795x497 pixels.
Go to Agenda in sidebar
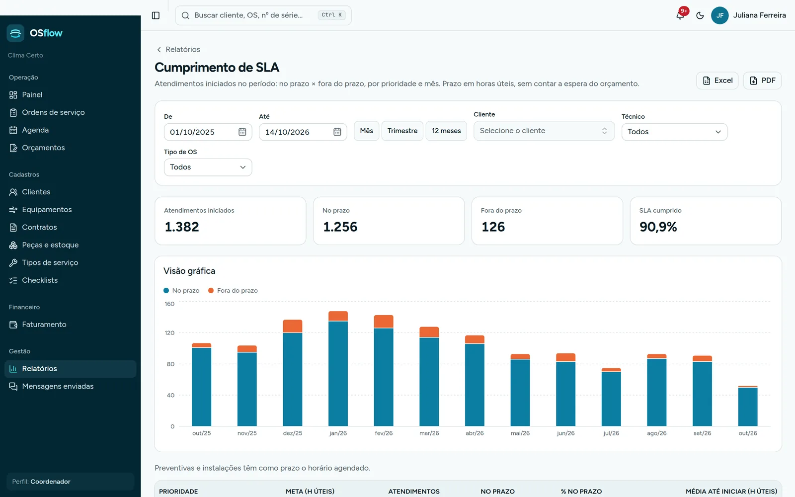point(71,130)
